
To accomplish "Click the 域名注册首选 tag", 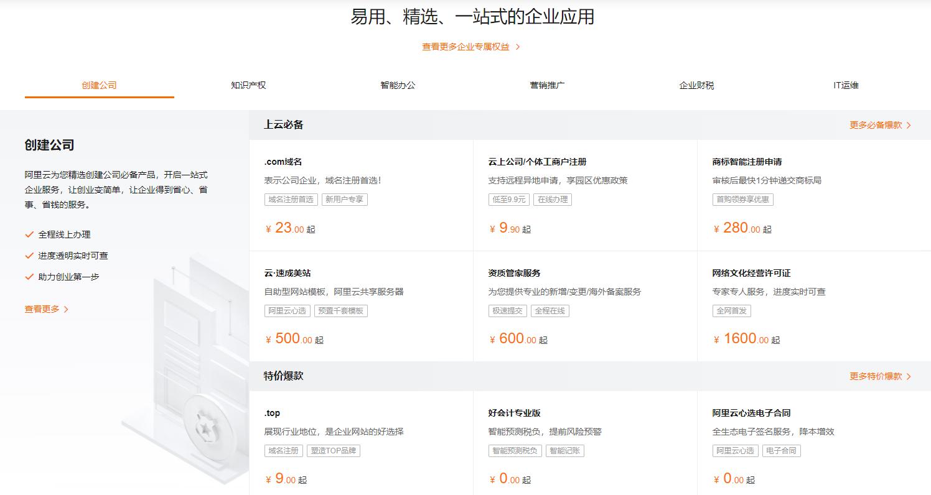I will click(291, 200).
